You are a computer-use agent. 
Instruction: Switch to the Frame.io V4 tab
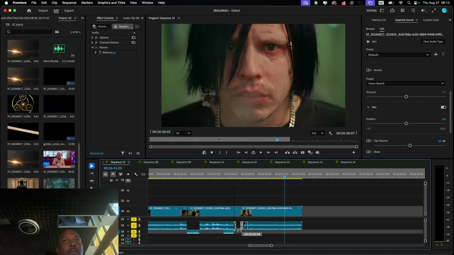pyautogui.click(x=379, y=20)
